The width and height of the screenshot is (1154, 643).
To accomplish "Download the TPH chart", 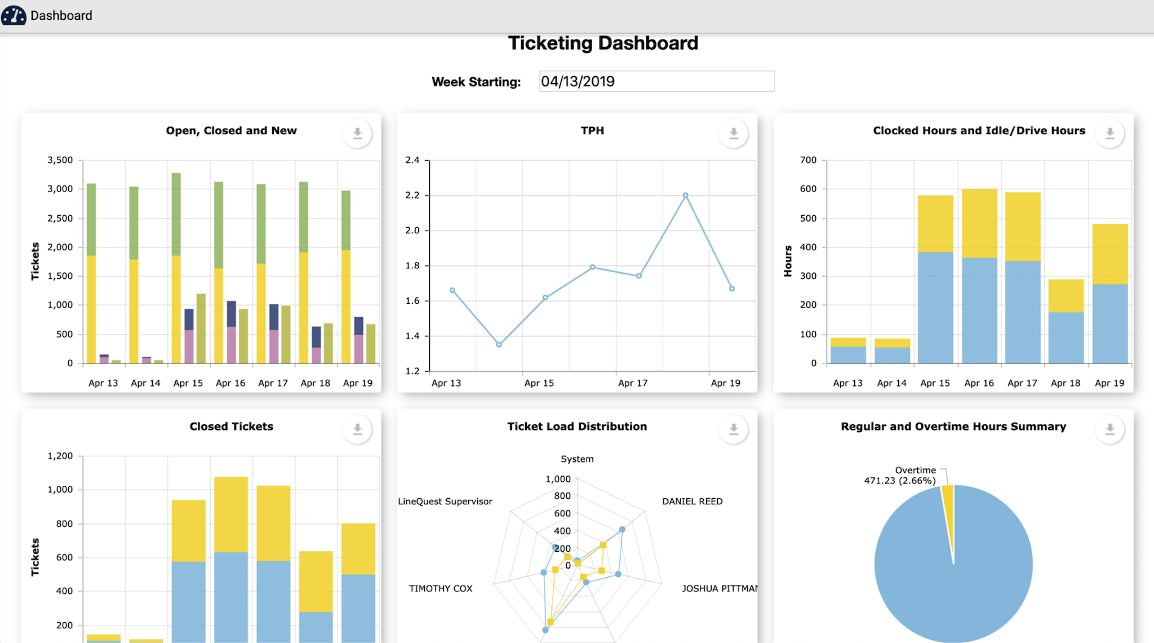I will (x=733, y=134).
